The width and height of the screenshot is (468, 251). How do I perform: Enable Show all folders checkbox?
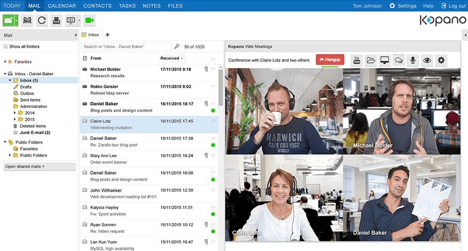5,47
